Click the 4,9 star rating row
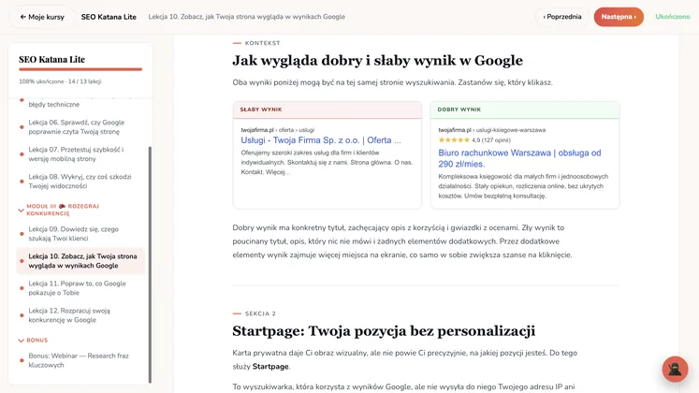This screenshot has height=393, width=699. (474, 140)
